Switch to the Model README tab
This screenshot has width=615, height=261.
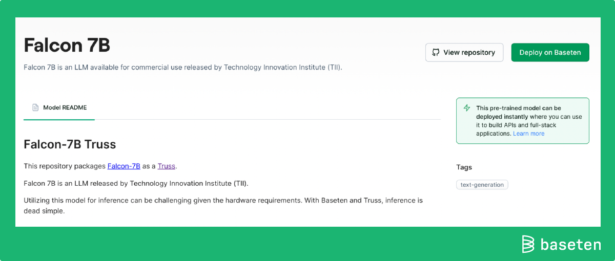[59, 107]
